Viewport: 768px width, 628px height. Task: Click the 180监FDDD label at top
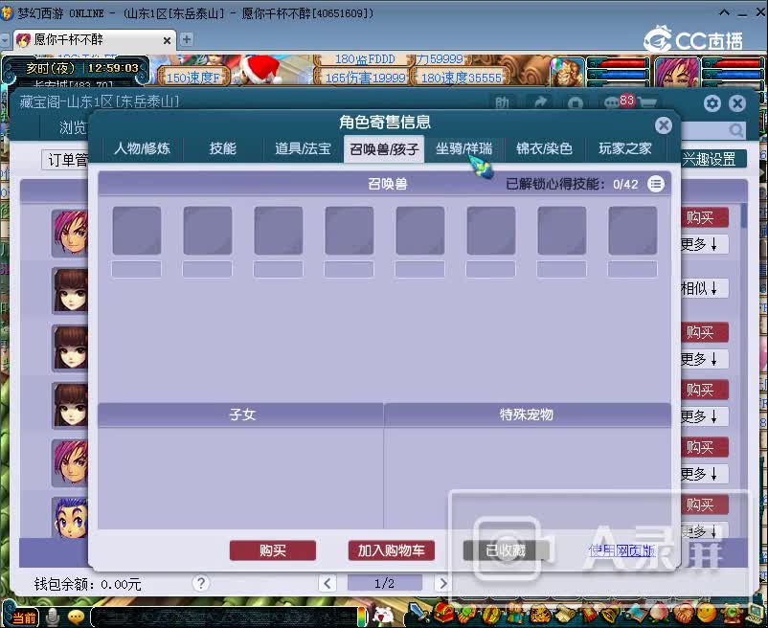click(x=365, y=59)
